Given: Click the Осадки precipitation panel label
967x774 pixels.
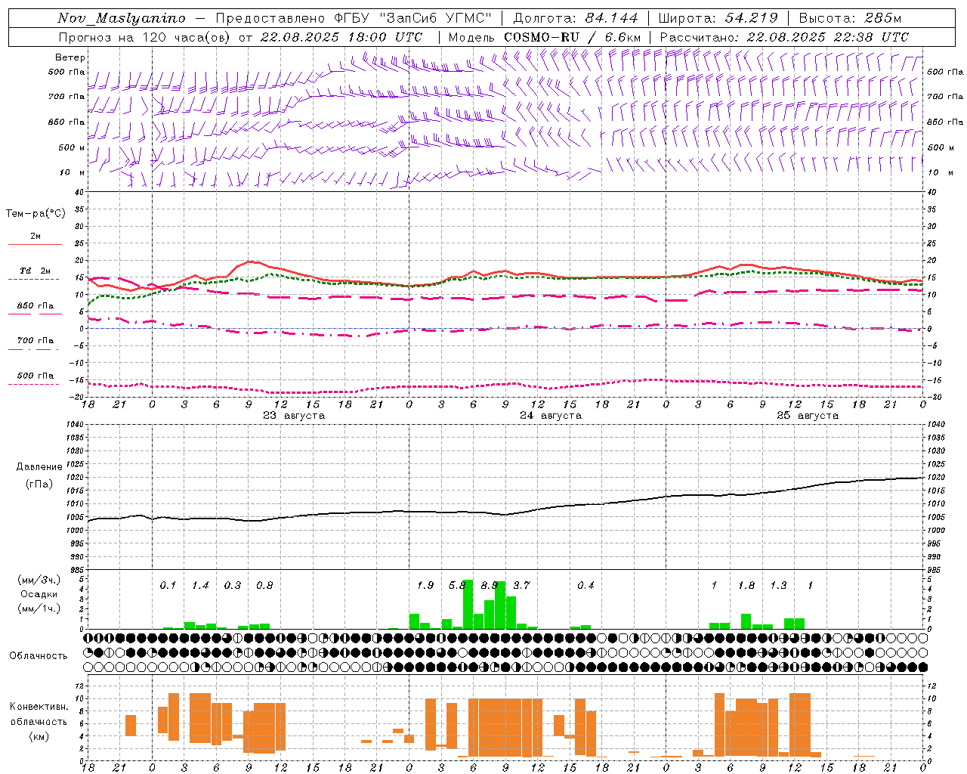Looking at the screenshot, I should coord(39,594).
